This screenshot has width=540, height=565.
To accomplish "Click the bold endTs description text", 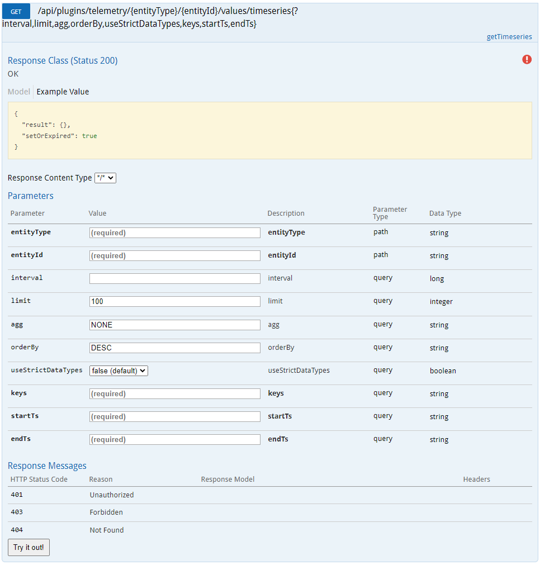I will 278,439.
